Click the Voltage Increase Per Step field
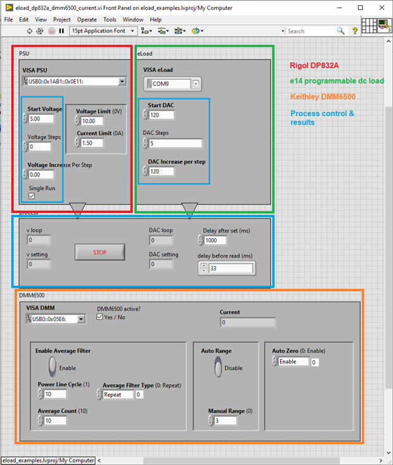393x465 pixels. click(x=41, y=175)
